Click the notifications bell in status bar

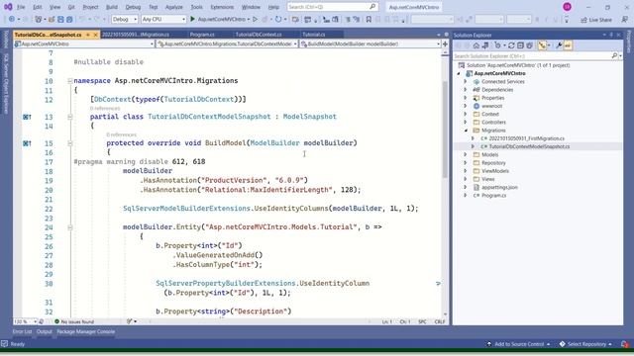[625, 344]
